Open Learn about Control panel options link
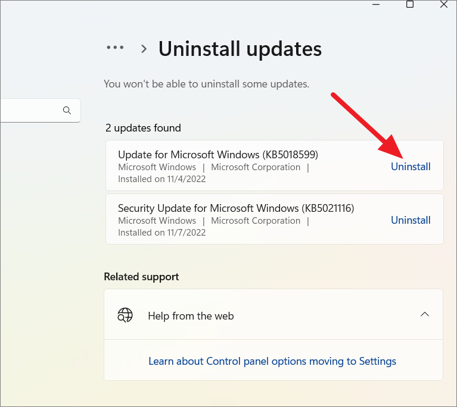 pyautogui.click(x=272, y=361)
